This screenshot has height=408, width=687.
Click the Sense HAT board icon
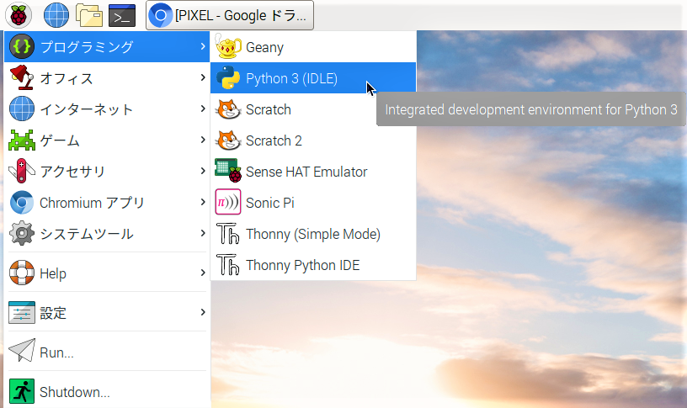click(228, 170)
